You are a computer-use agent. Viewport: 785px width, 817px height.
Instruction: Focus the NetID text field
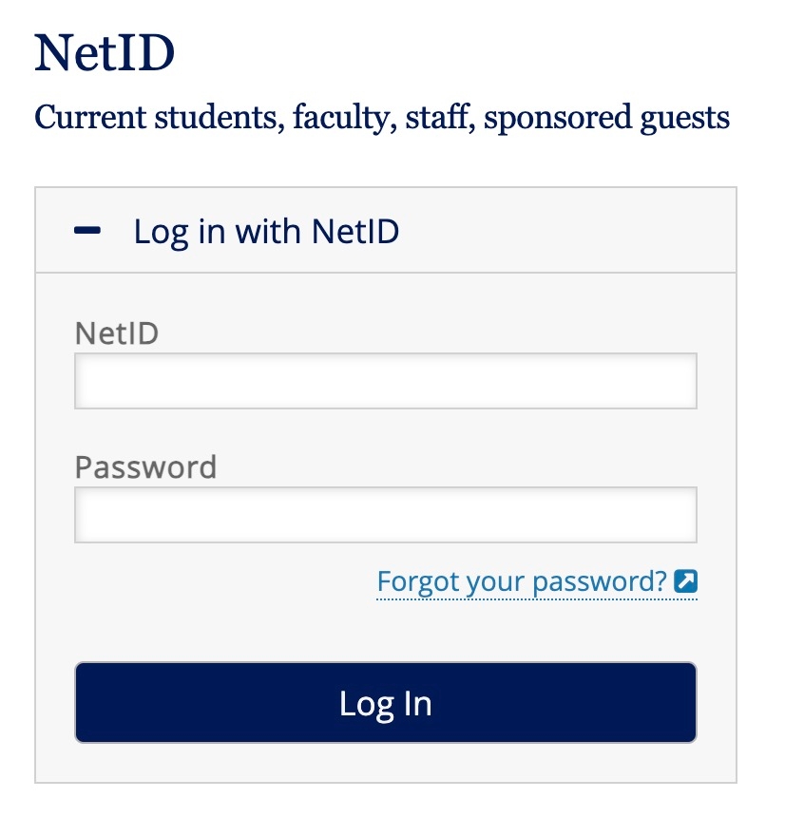coord(385,381)
